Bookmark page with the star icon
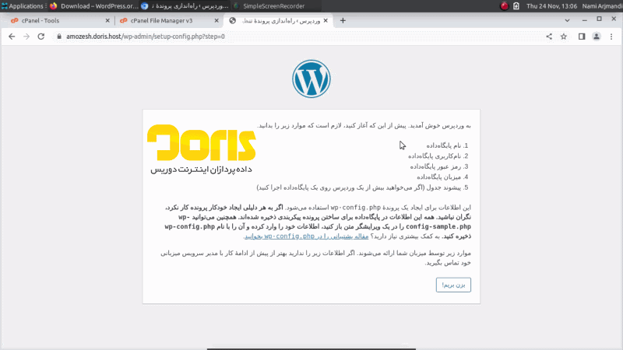Image resolution: width=623 pixels, height=350 pixels. tap(564, 37)
